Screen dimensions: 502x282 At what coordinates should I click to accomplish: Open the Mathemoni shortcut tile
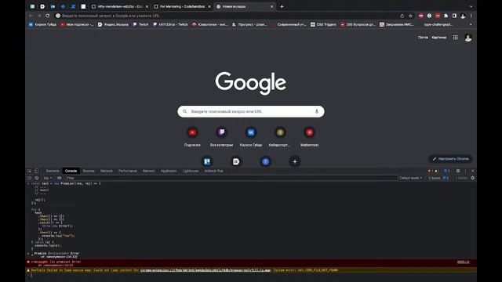click(309, 136)
